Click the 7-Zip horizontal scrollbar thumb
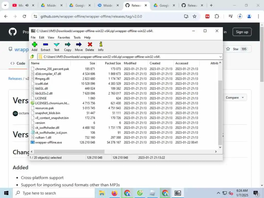264x198 pixels. (69, 152)
